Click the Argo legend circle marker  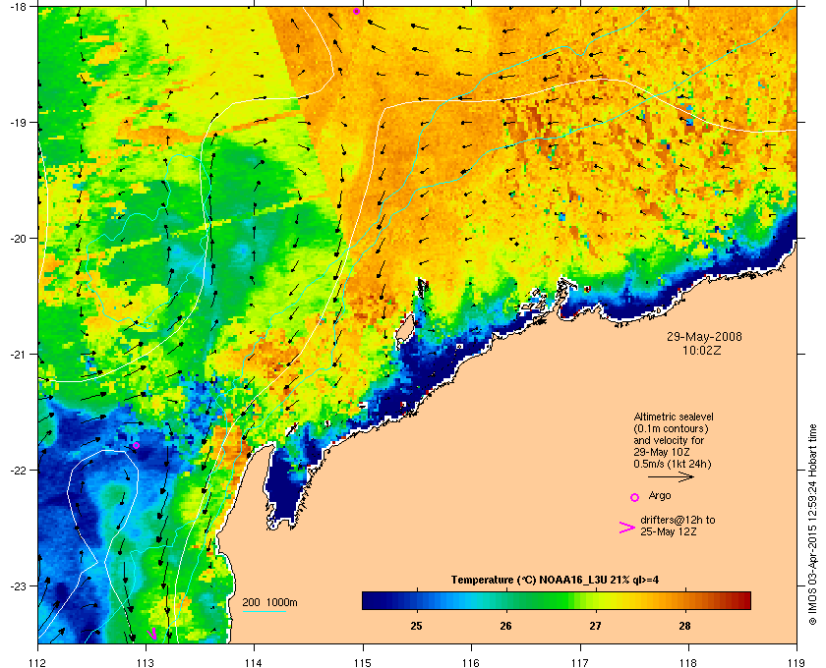(635, 497)
